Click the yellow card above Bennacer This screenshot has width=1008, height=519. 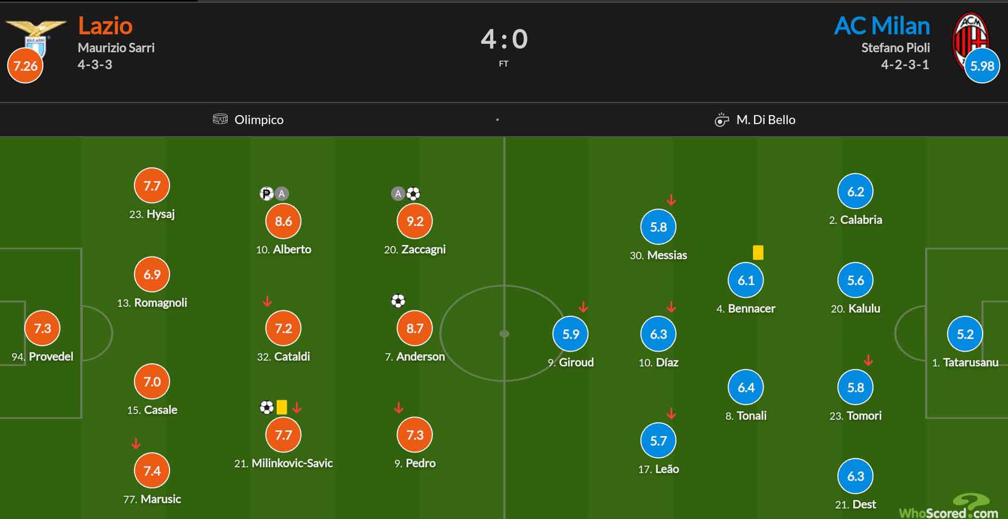click(758, 252)
